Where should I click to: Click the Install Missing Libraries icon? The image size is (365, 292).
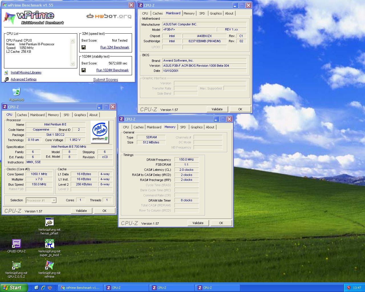[6, 72]
